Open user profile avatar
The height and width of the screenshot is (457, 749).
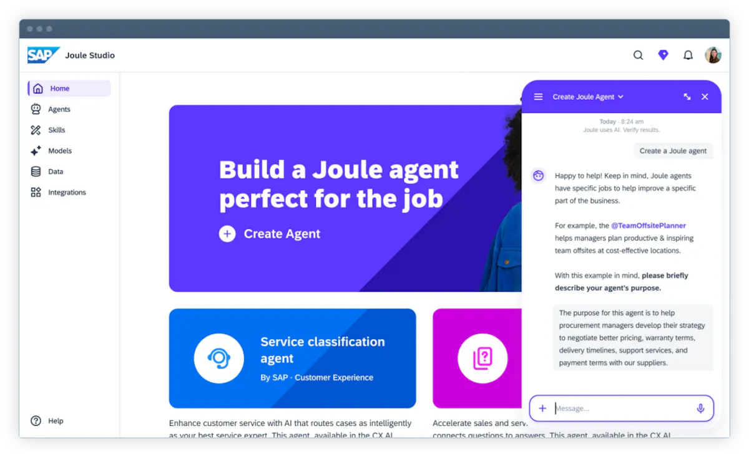(x=713, y=55)
